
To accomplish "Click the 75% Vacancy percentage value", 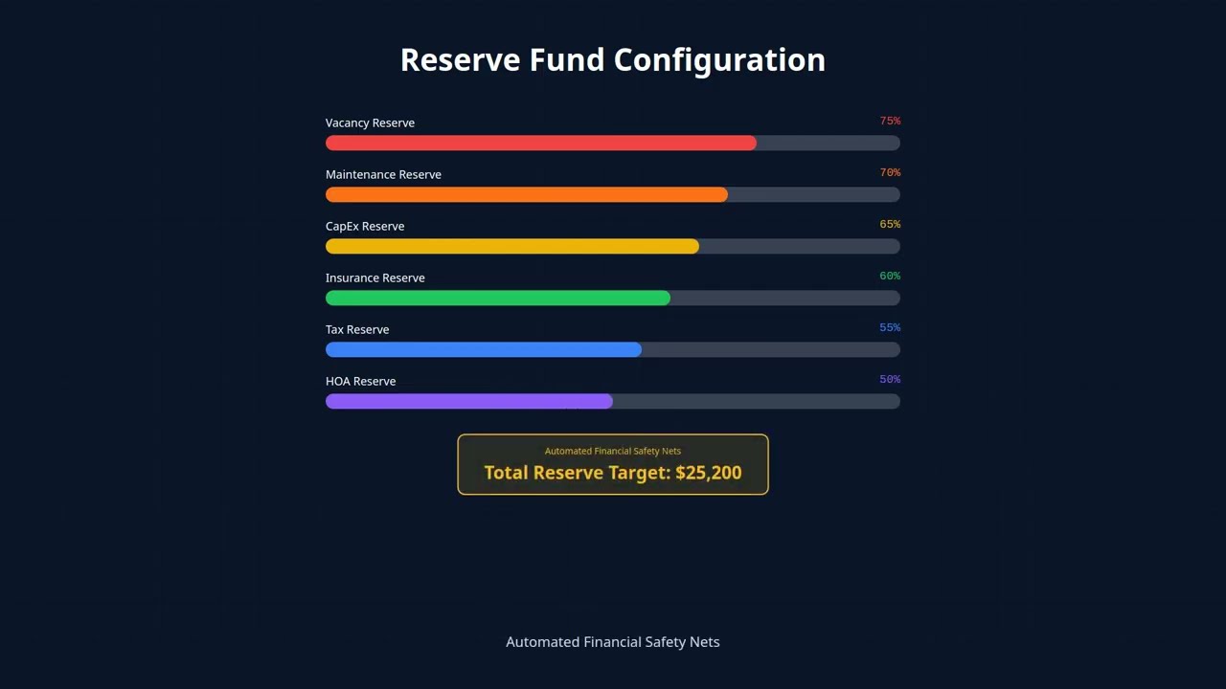I will pyautogui.click(x=890, y=122).
